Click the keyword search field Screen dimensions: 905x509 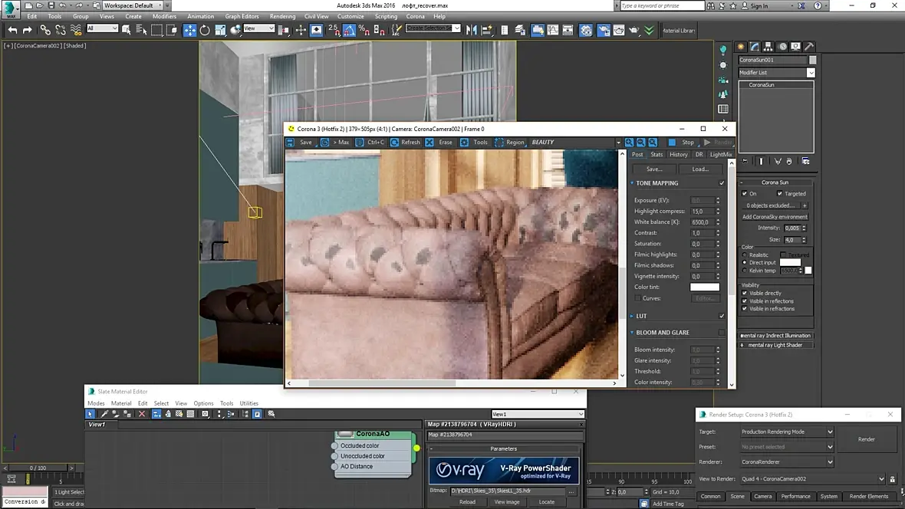click(x=662, y=5)
